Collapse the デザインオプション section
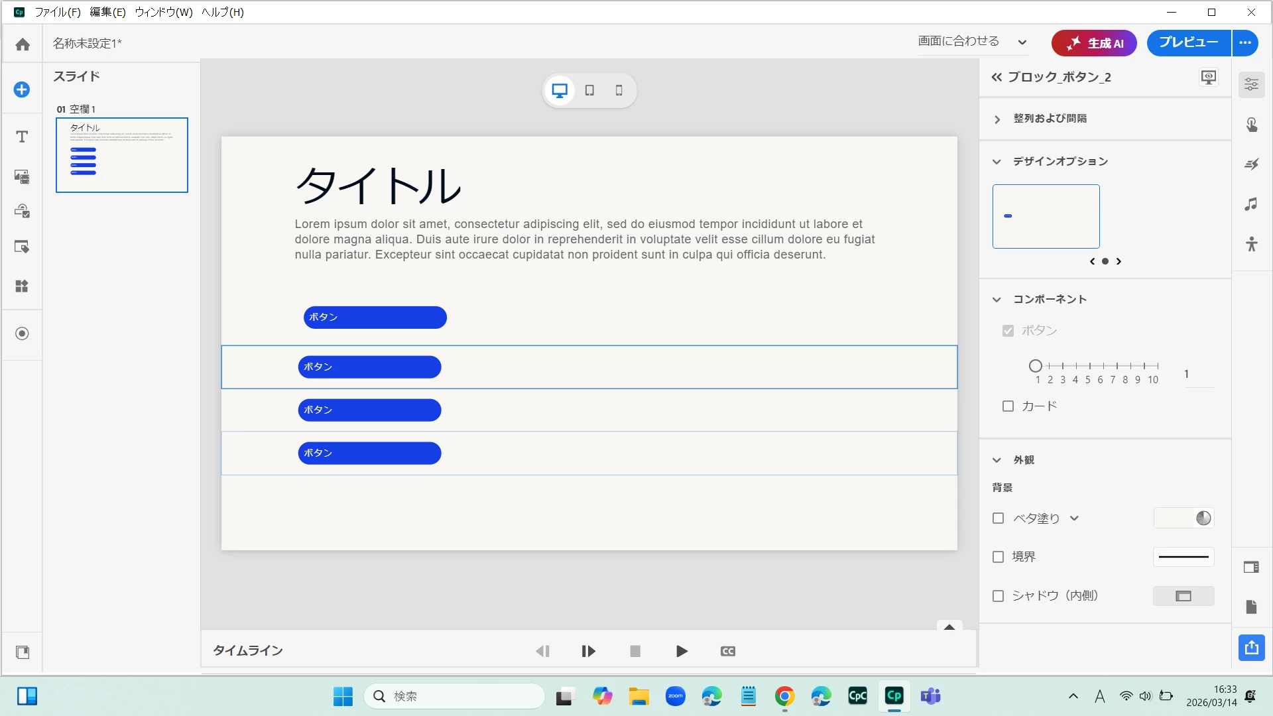Image resolution: width=1273 pixels, height=716 pixels. pos(997,162)
